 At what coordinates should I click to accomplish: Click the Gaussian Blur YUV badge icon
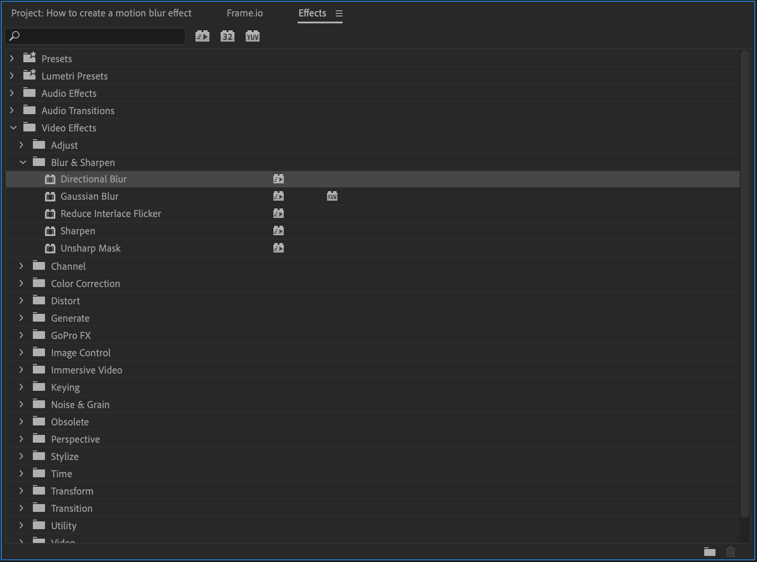point(332,196)
